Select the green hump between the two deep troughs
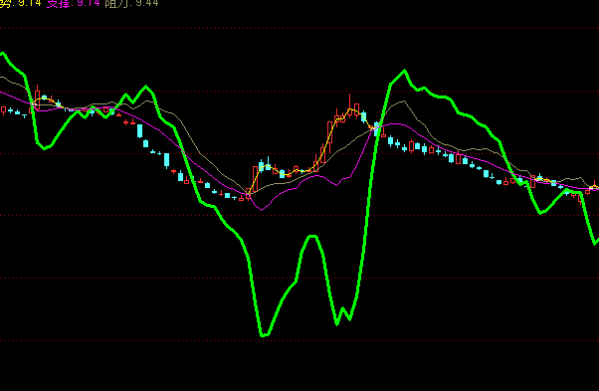Image resolution: width=599 pixels, height=391 pixels. tap(312, 237)
